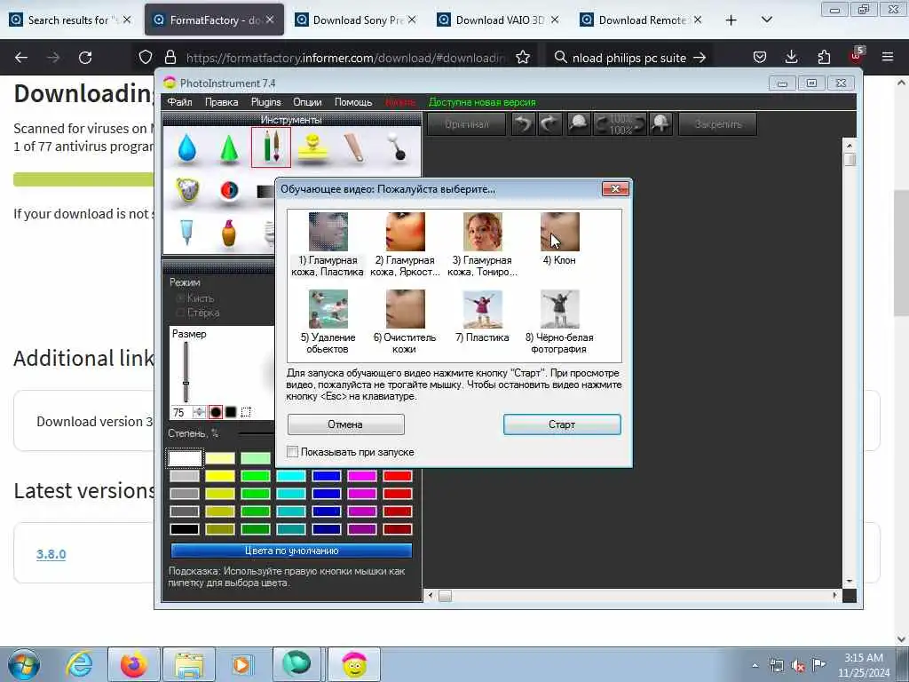Expand the Firefox list all tabs chevron
Viewport: 909px width, 682px height.
[x=766, y=20]
